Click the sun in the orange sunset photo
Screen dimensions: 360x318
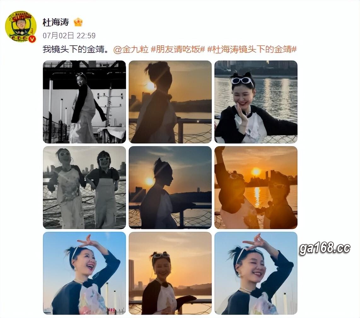[256, 172]
